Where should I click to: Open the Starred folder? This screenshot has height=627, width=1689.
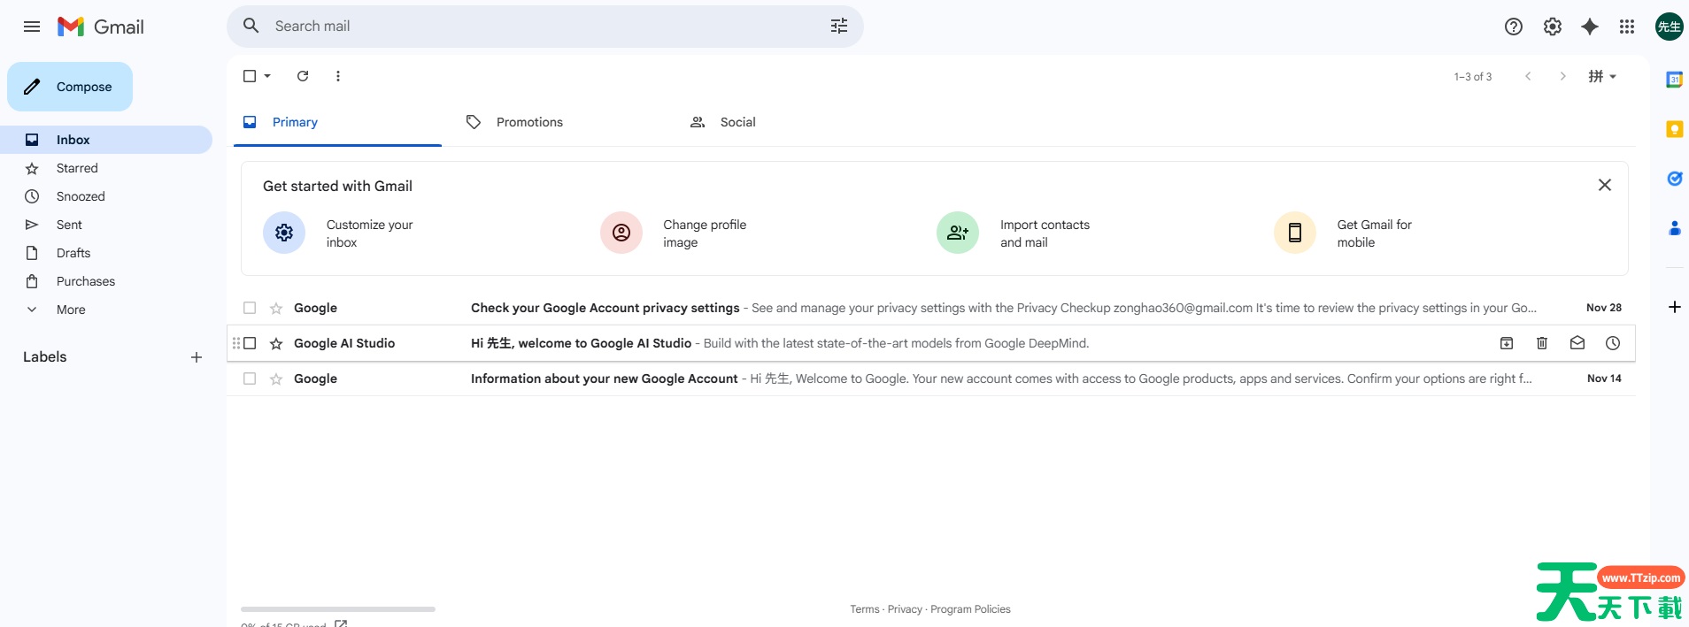point(106,168)
